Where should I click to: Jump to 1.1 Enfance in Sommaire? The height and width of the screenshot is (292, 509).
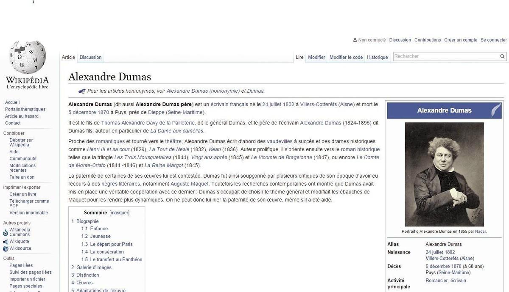(x=95, y=229)
